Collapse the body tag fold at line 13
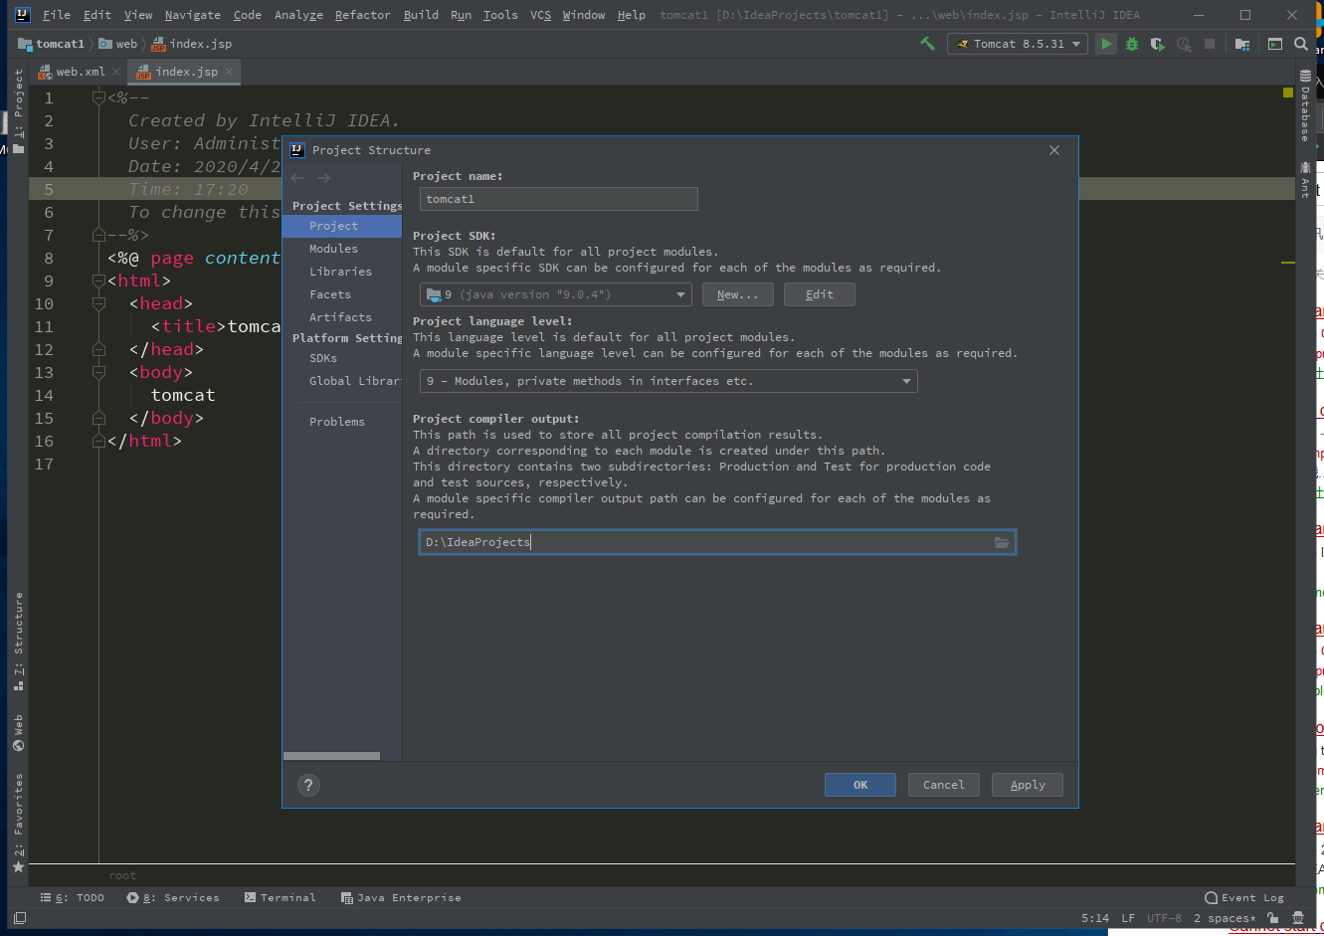The width and height of the screenshot is (1324, 936). pos(98,372)
